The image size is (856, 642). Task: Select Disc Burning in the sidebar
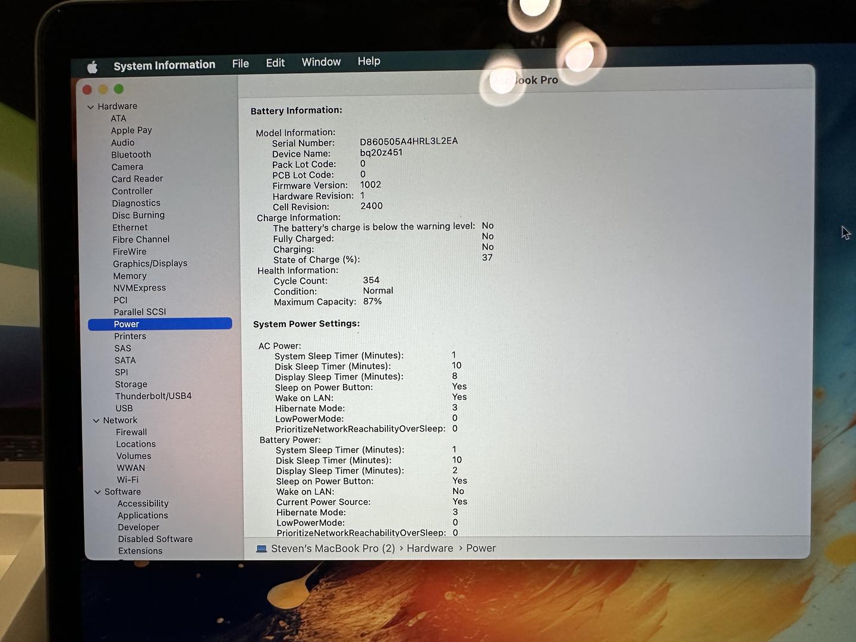pyautogui.click(x=139, y=215)
